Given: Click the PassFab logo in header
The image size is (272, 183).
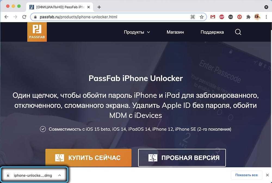Looking at the screenshot, I should 37,32.
